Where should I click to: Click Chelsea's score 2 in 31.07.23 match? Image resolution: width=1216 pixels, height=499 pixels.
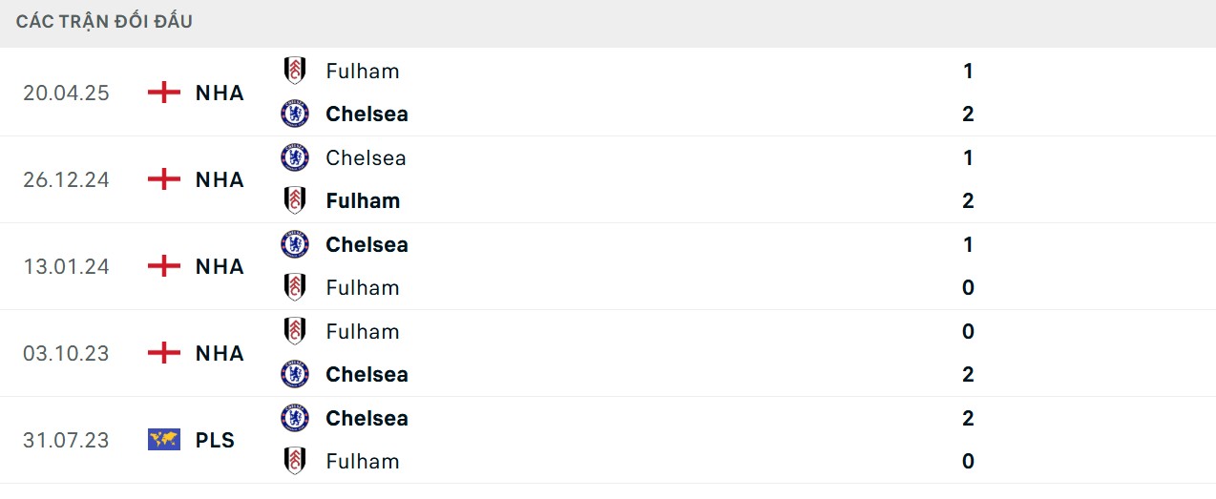coord(968,418)
